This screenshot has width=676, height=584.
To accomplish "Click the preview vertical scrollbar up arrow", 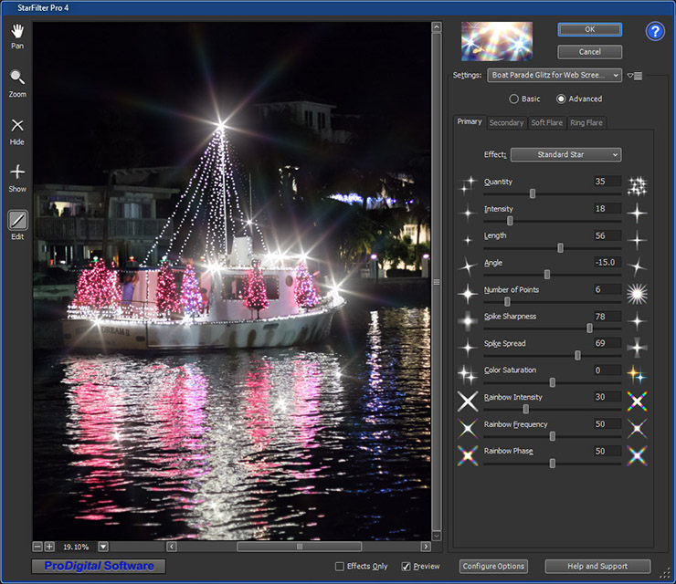I will pyautogui.click(x=437, y=27).
